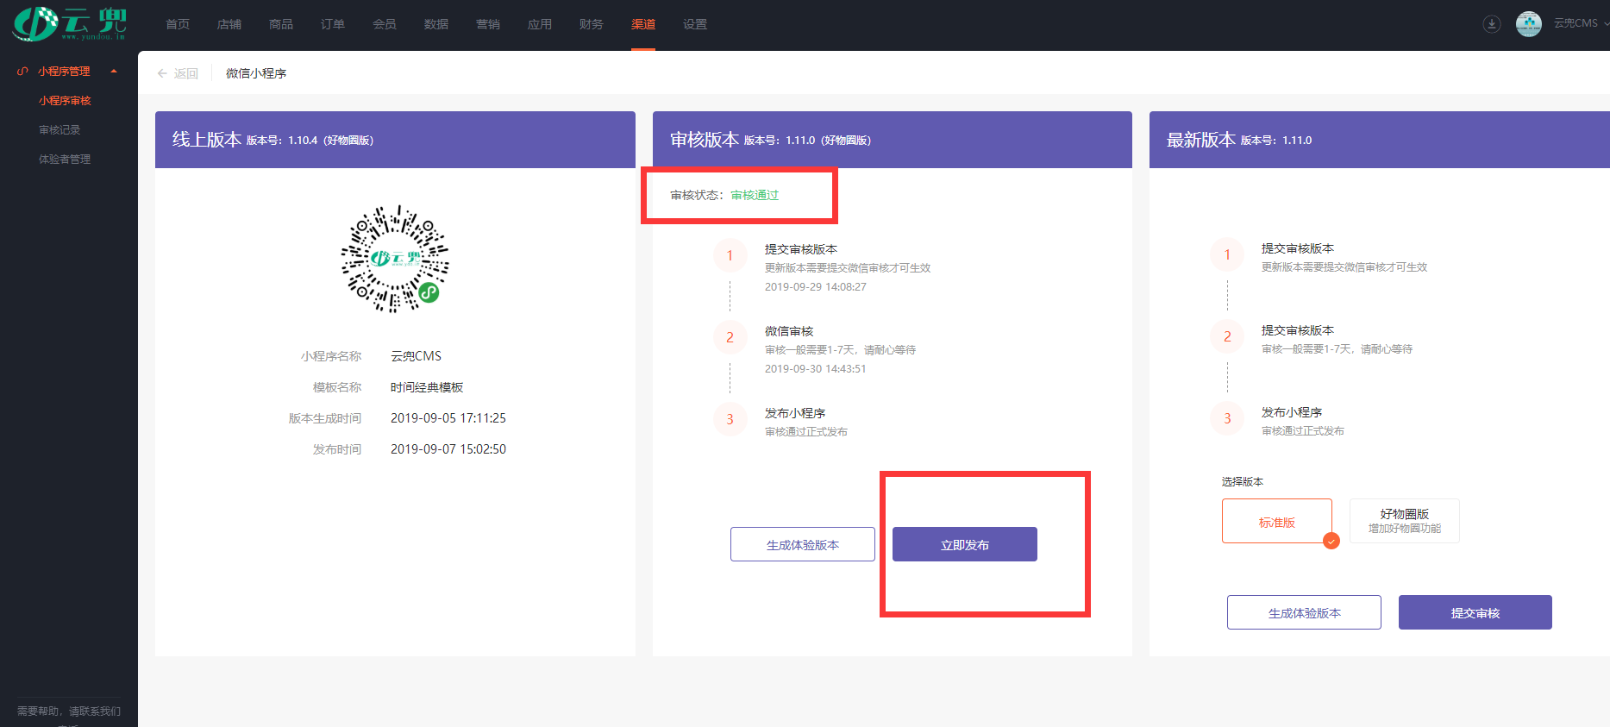Click the 立即发布 button
Screen dimensions: 1610x727
tap(965, 544)
